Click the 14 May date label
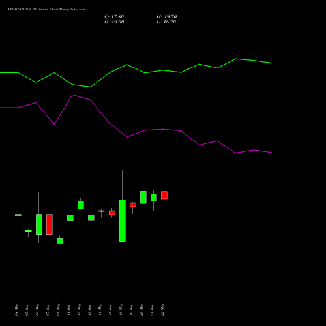The height and width of the screenshot is (326, 326). click(100, 310)
